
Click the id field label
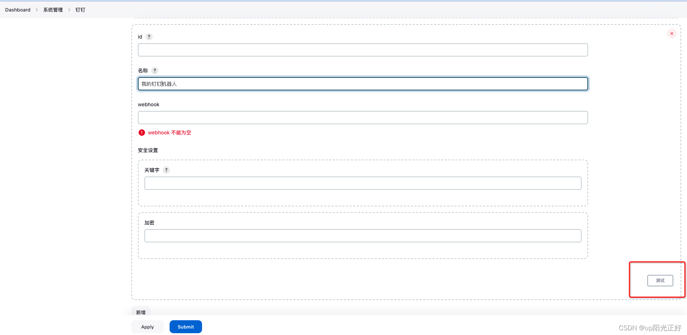140,37
